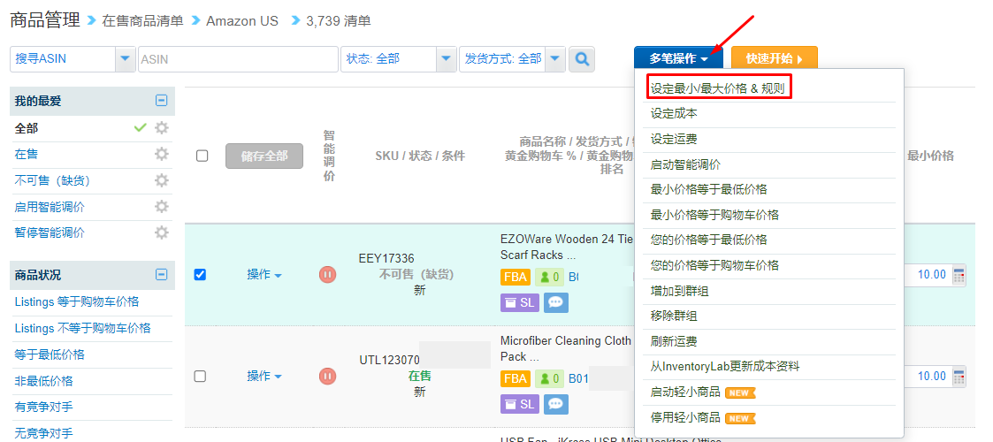
Task: Click the blue magnifier search icon
Action: click(581, 59)
